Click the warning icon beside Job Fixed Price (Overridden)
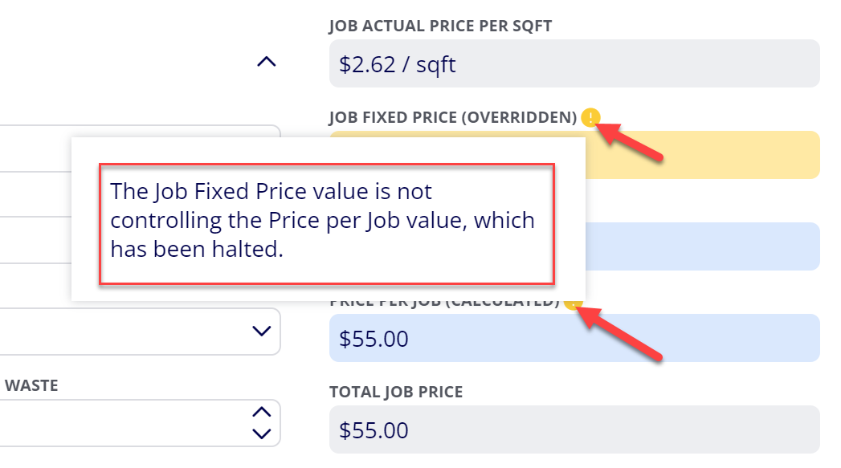Image resolution: width=841 pixels, height=468 pixels. click(590, 117)
